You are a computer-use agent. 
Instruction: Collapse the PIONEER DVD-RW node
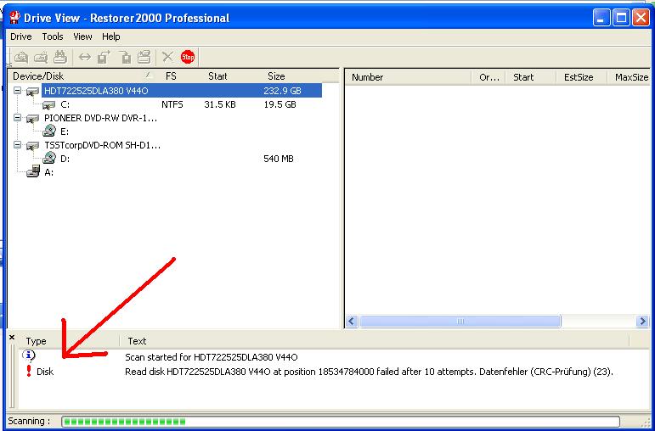17,118
